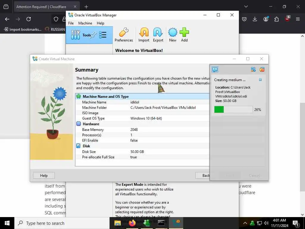Toggle the notification center speech-bubble icon
Viewport: 305px width, 229px height.
pyautogui.click(x=215, y=69)
